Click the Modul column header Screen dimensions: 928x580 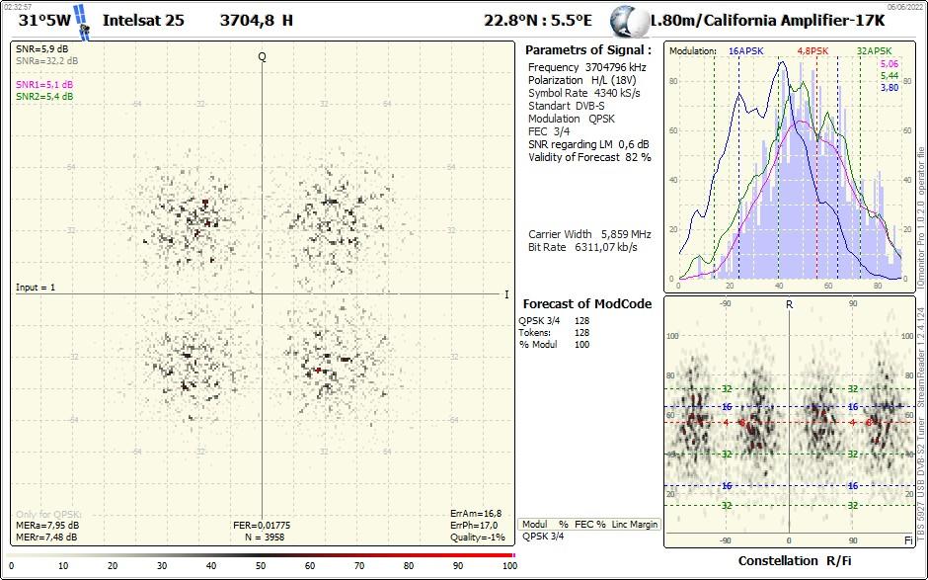(x=534, y=524)
